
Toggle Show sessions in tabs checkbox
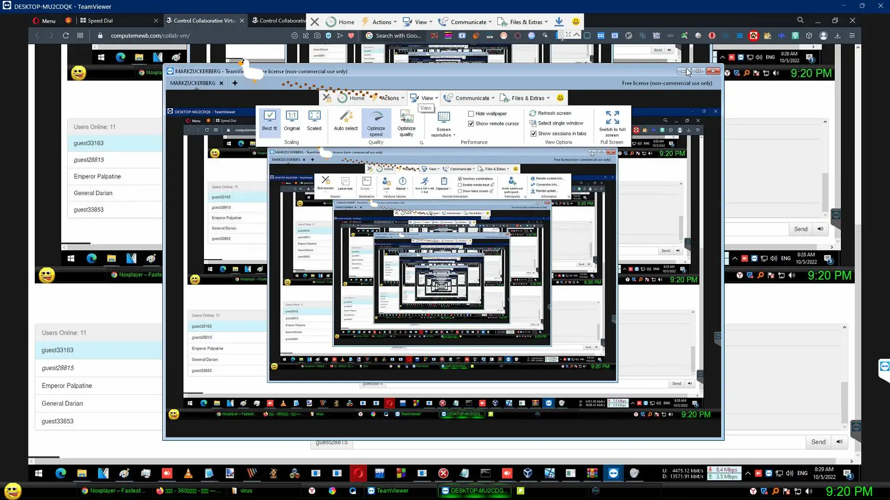[x=534, y=133]
